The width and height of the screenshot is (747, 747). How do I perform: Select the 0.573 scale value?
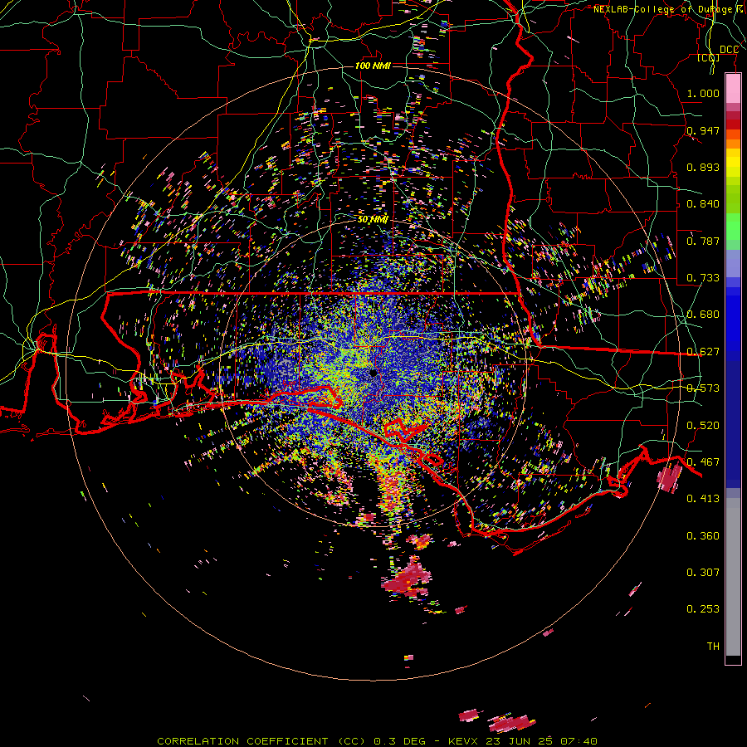point(703,388)
